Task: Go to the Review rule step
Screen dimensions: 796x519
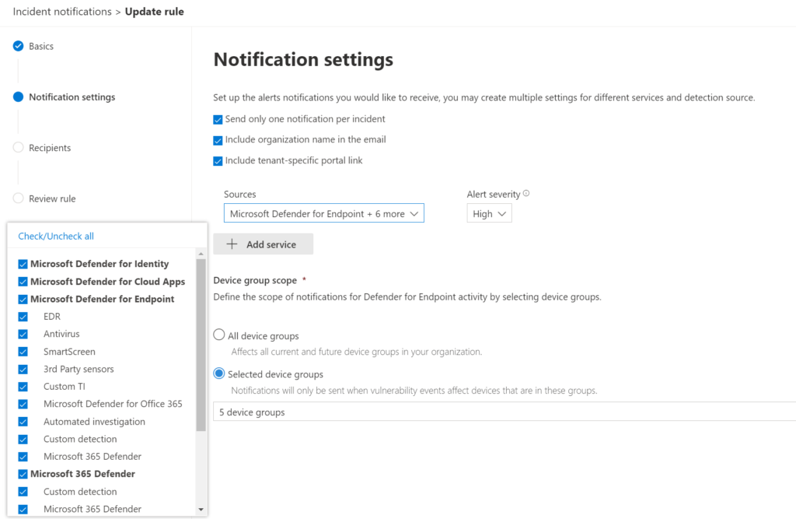Action: pyautogui.click(x=52, y=198)
